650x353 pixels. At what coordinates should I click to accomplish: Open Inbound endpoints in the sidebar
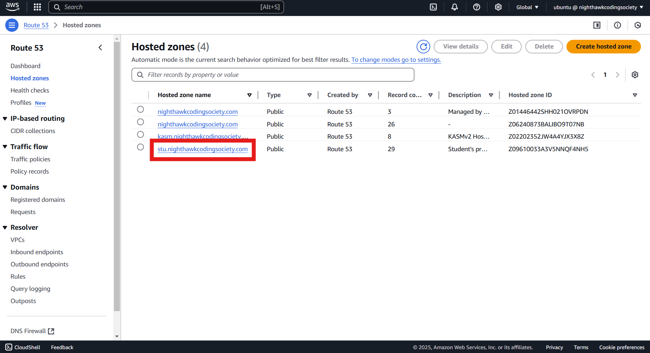37,252
